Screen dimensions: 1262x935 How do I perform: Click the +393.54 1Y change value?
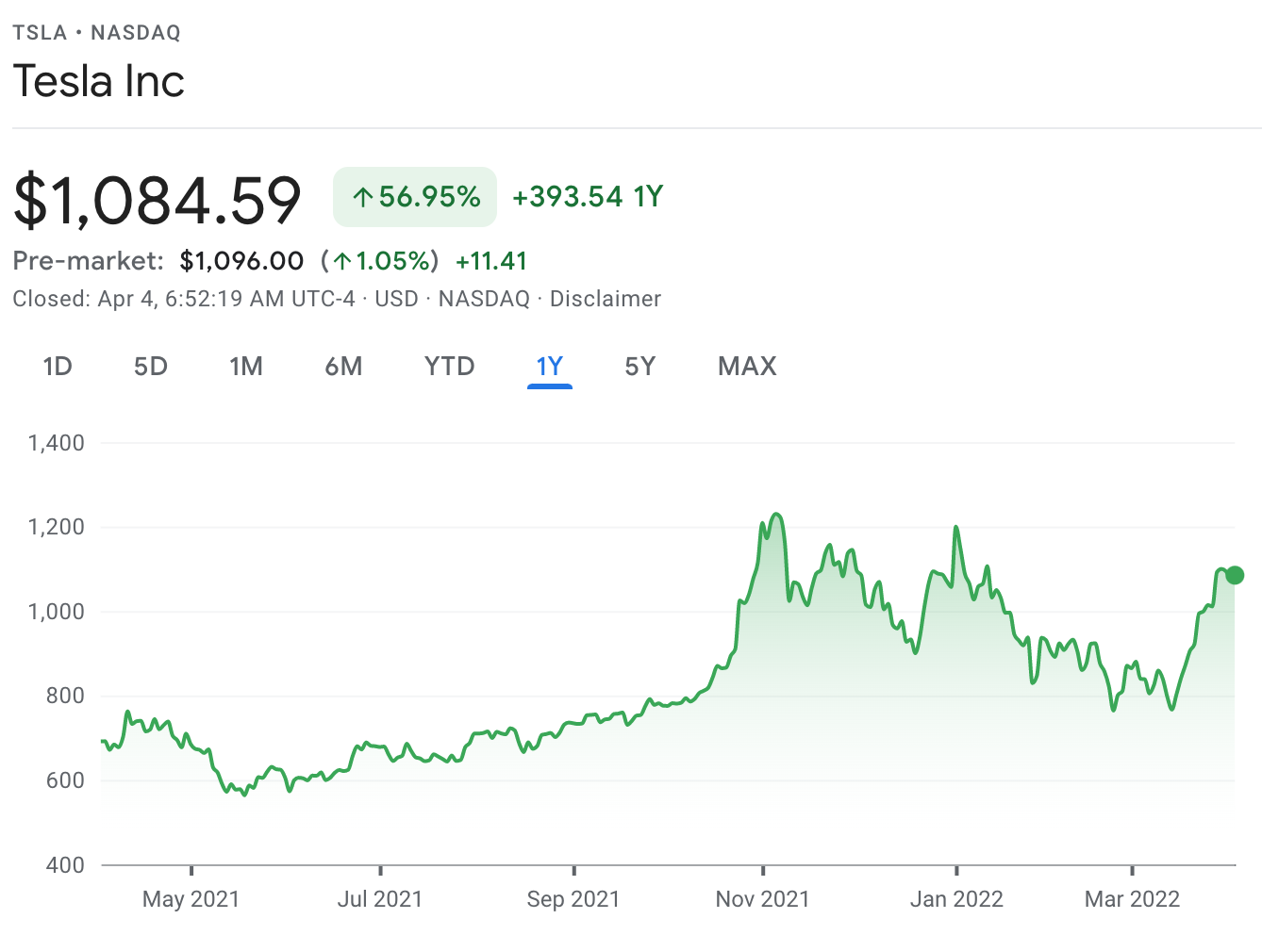(x=588, y=197)
